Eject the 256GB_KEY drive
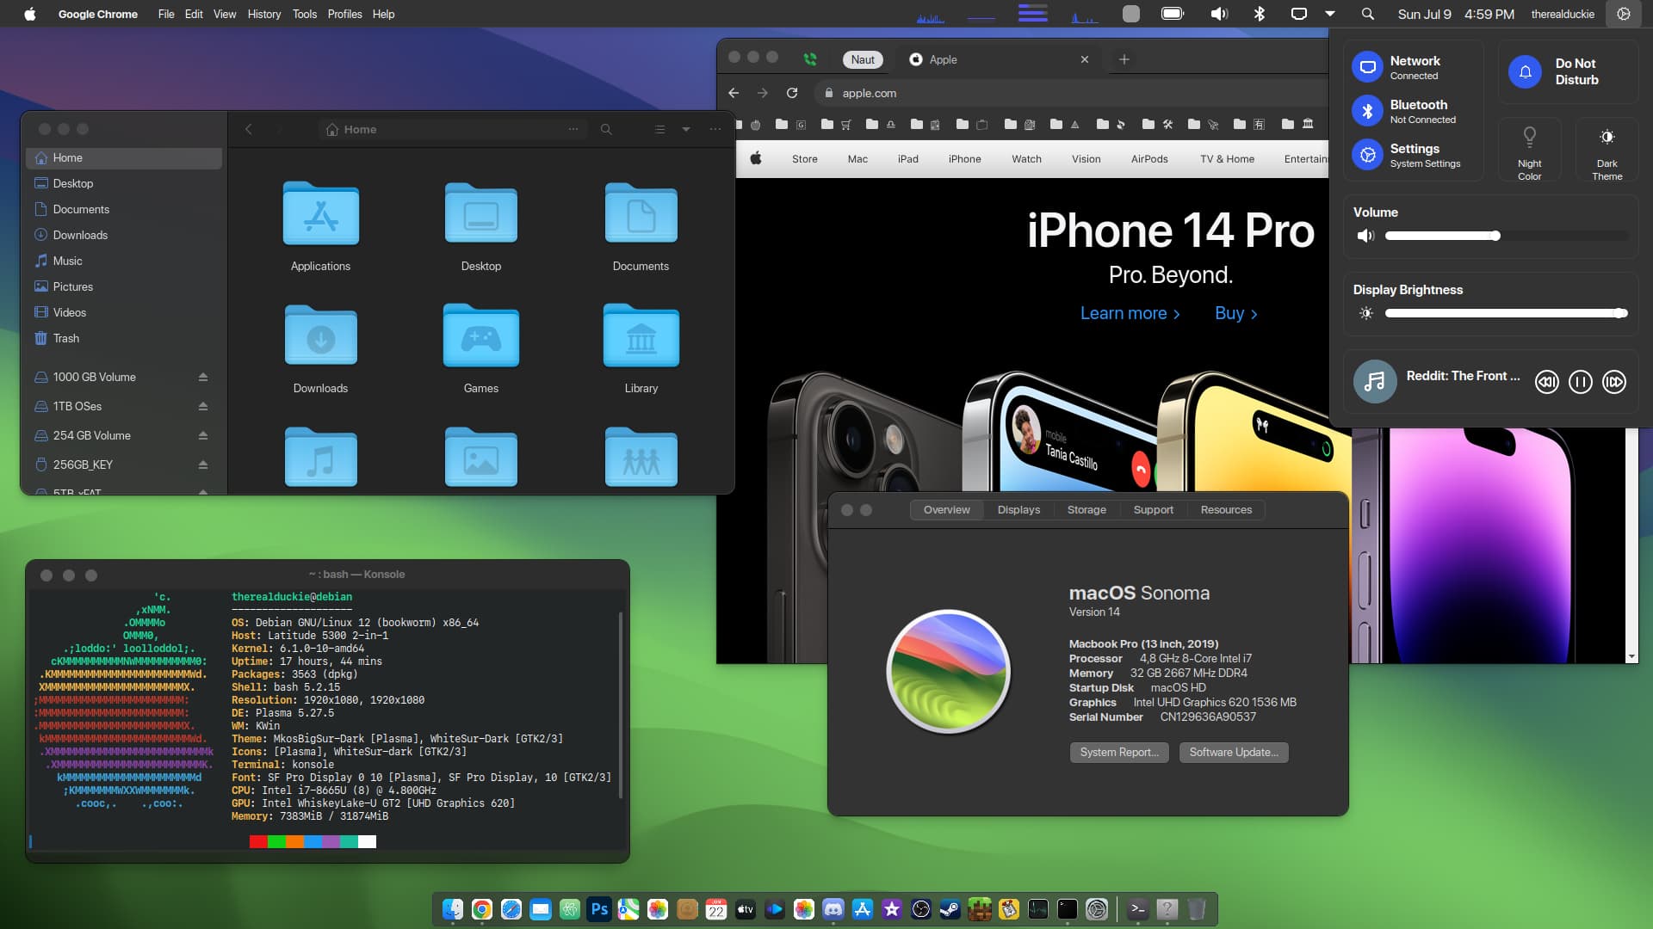The width and height of the screenshot is (1653, 929). pyautogui.click(x=203, y=464)
